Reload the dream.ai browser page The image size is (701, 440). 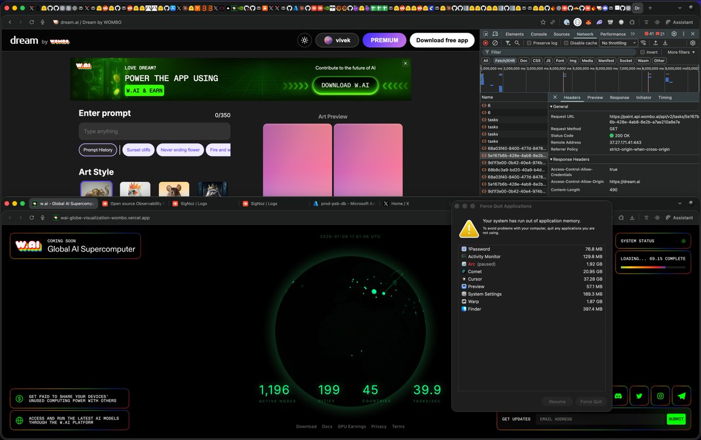pos(32,22)
